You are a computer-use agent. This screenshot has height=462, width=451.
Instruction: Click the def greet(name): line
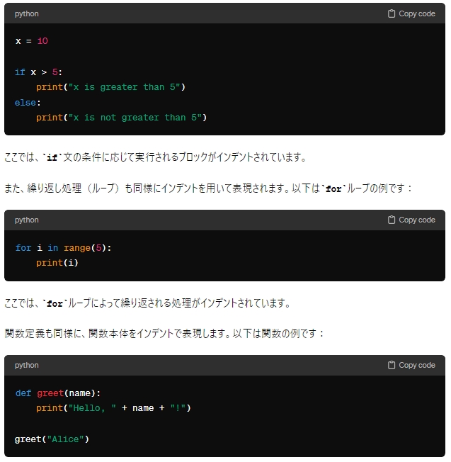[x=58, y=393]
